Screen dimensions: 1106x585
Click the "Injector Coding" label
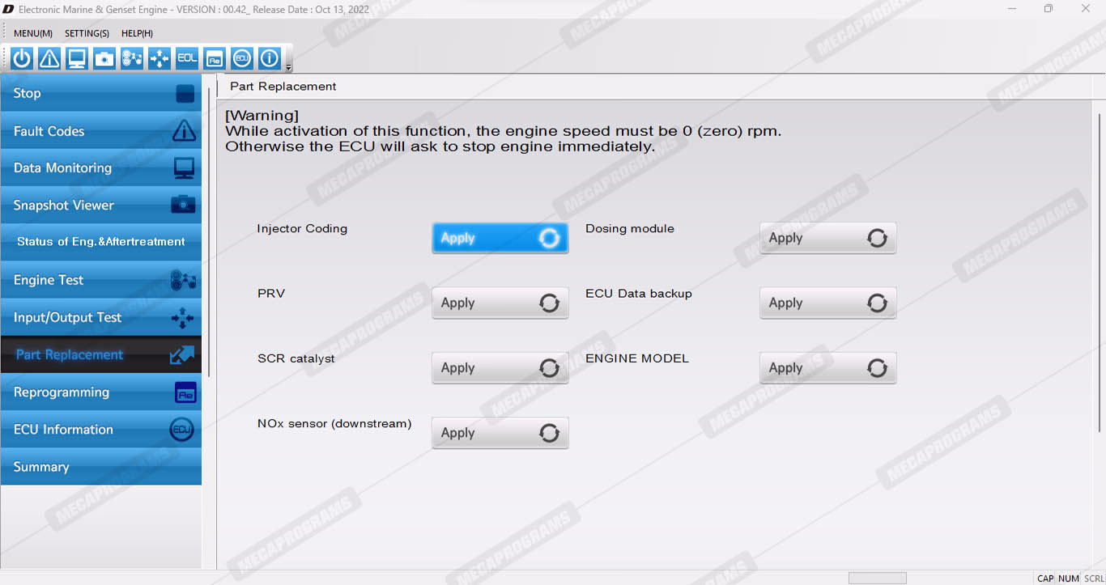(x=302, y=229)
